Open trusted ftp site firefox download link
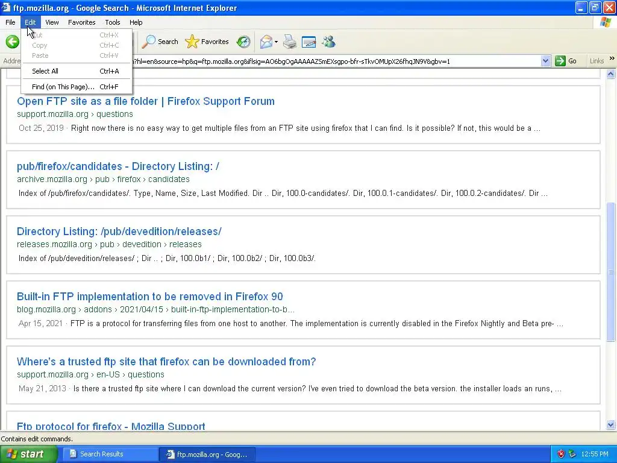 pyautogui.click(x=166, y=362)
